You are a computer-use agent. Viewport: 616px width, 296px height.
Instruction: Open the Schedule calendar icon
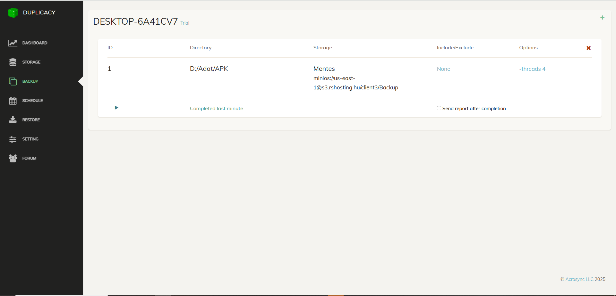[x=13, y=101]
